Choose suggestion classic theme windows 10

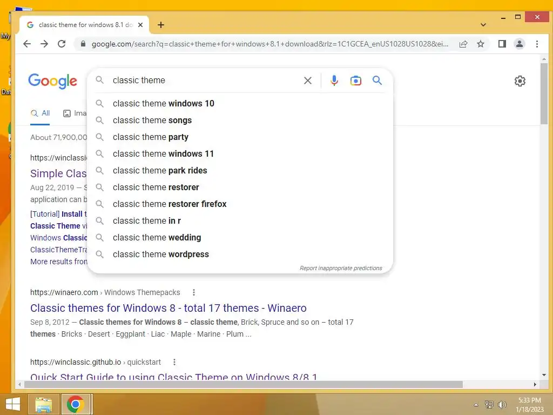(x=240, y=103)
